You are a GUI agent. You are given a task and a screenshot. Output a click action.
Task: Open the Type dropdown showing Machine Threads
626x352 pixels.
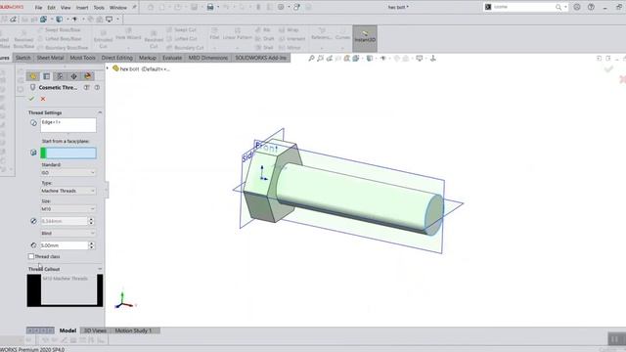(68, 191)
